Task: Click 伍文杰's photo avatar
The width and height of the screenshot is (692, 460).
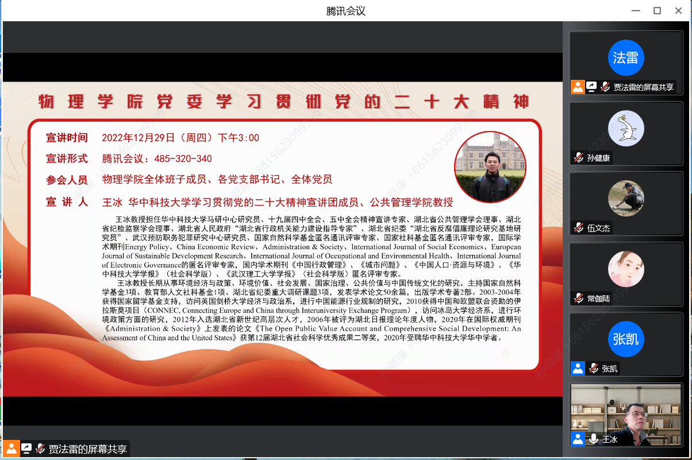Action: click(x=626, y=198)
